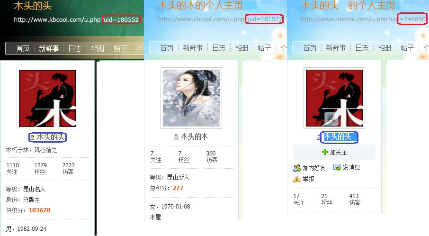Click the 1110 关注 count

point(13,168)
